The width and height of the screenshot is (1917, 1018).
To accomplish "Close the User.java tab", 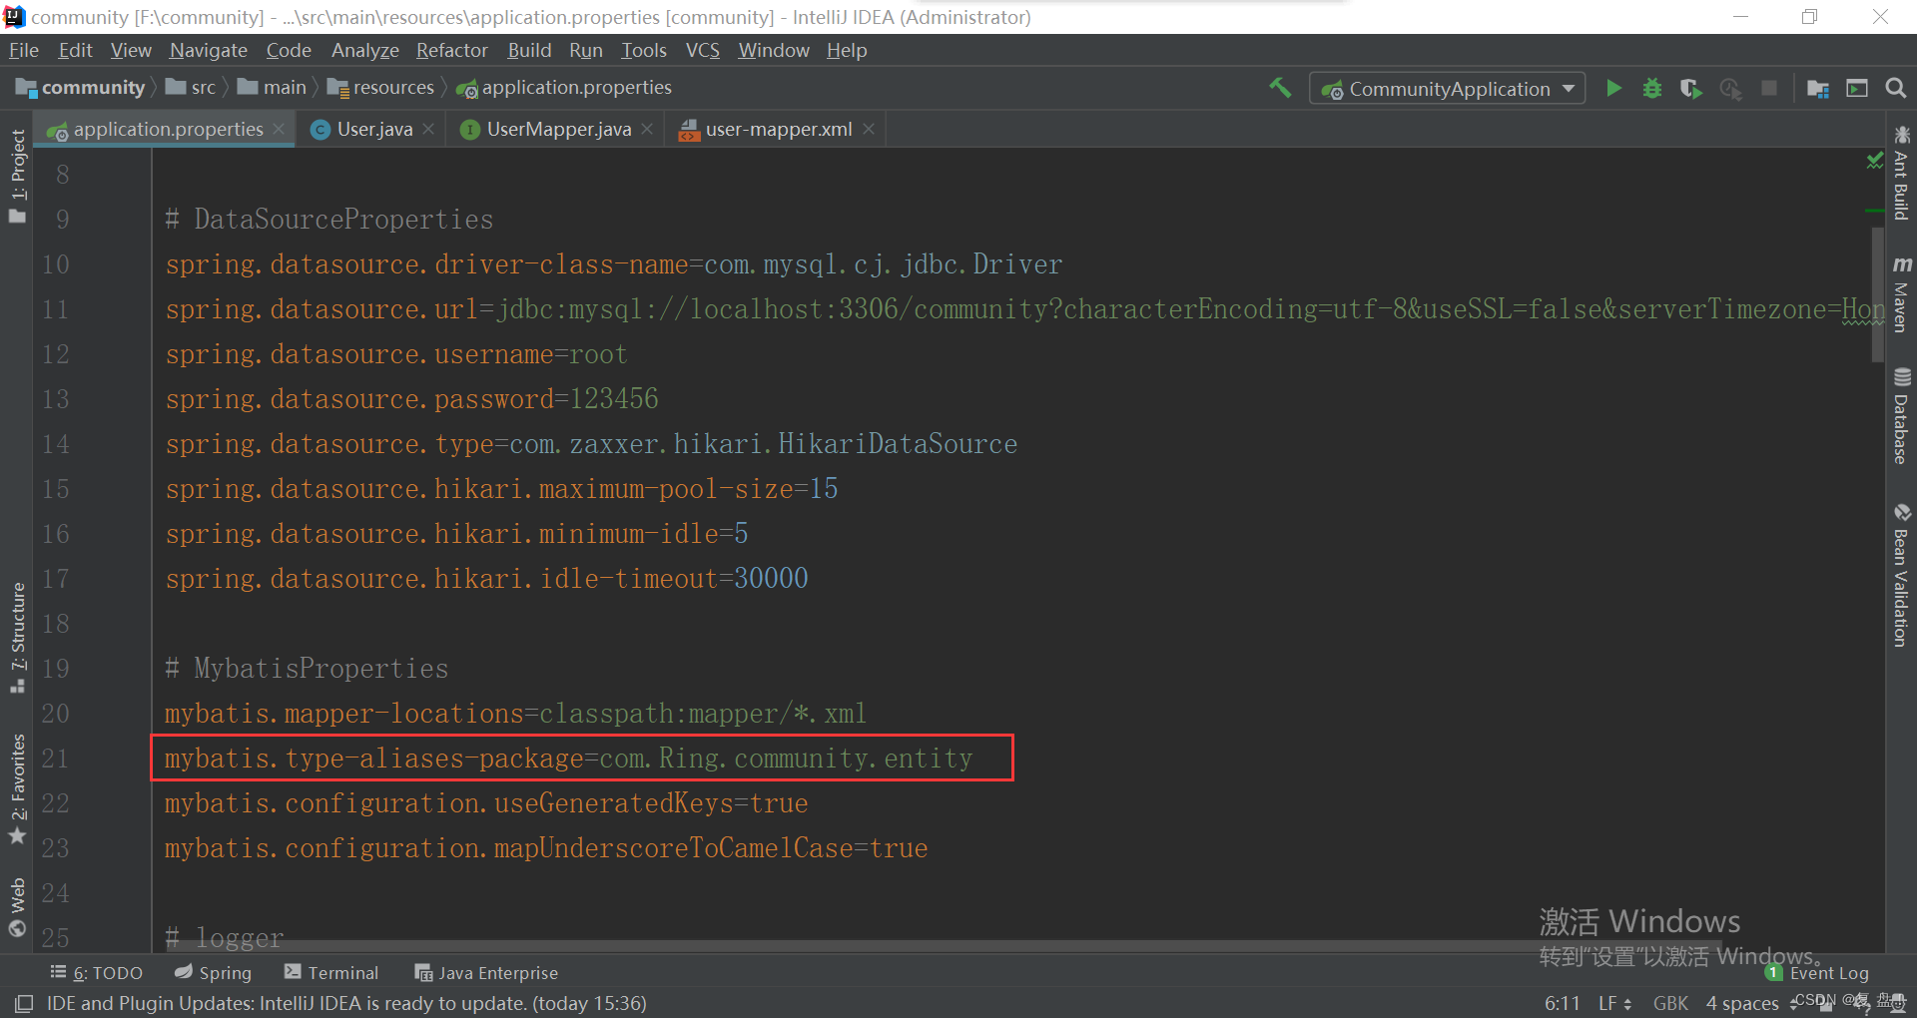I will (428, 129).
